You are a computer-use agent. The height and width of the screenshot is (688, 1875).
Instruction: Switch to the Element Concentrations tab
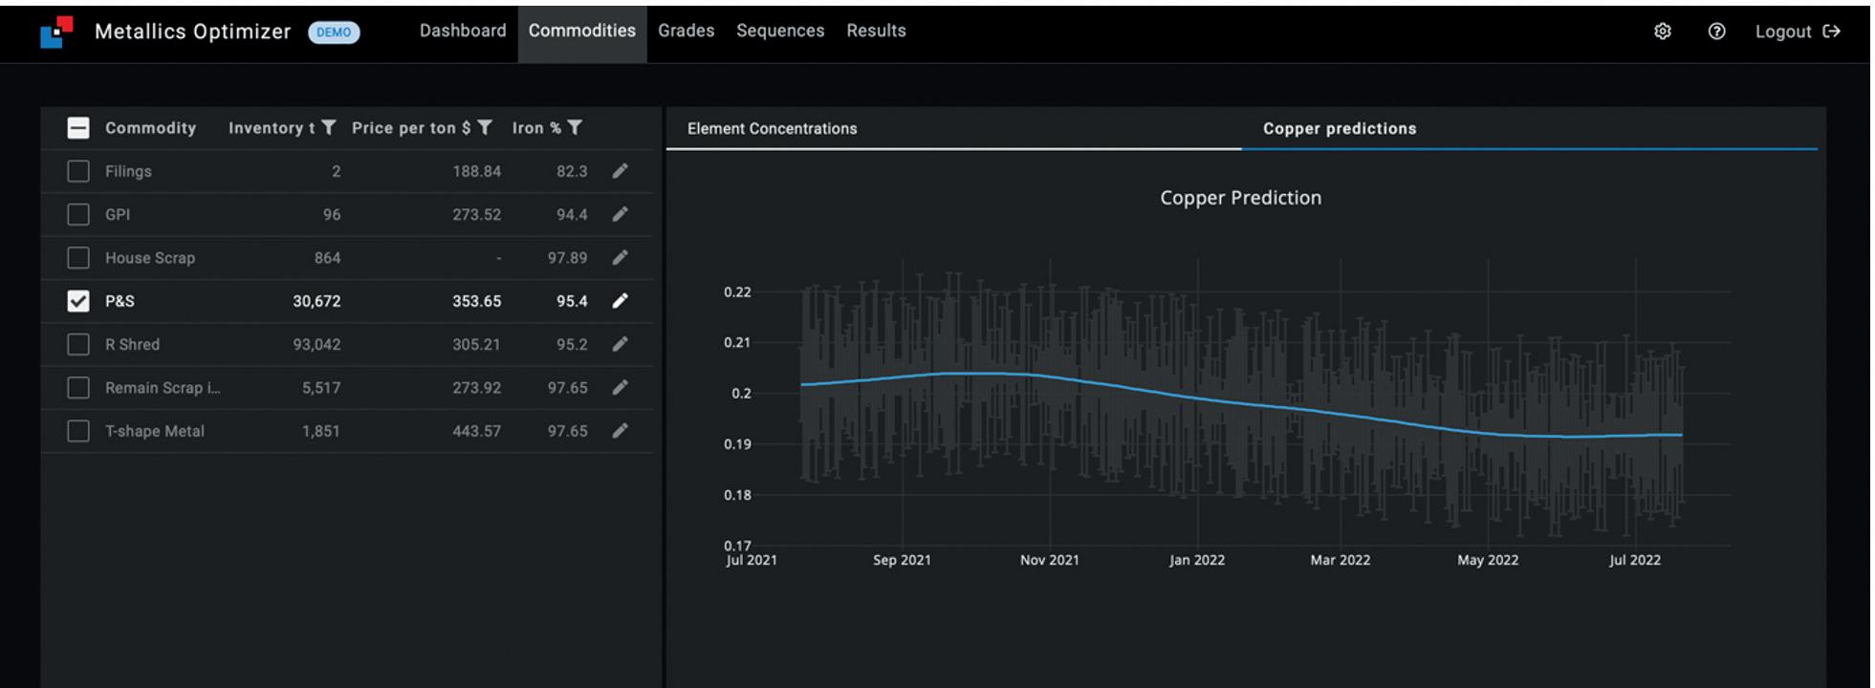pyautogui.click(x=772, y=129)
